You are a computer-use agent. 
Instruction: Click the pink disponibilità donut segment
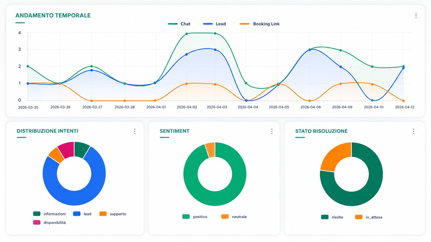point(67,149)
